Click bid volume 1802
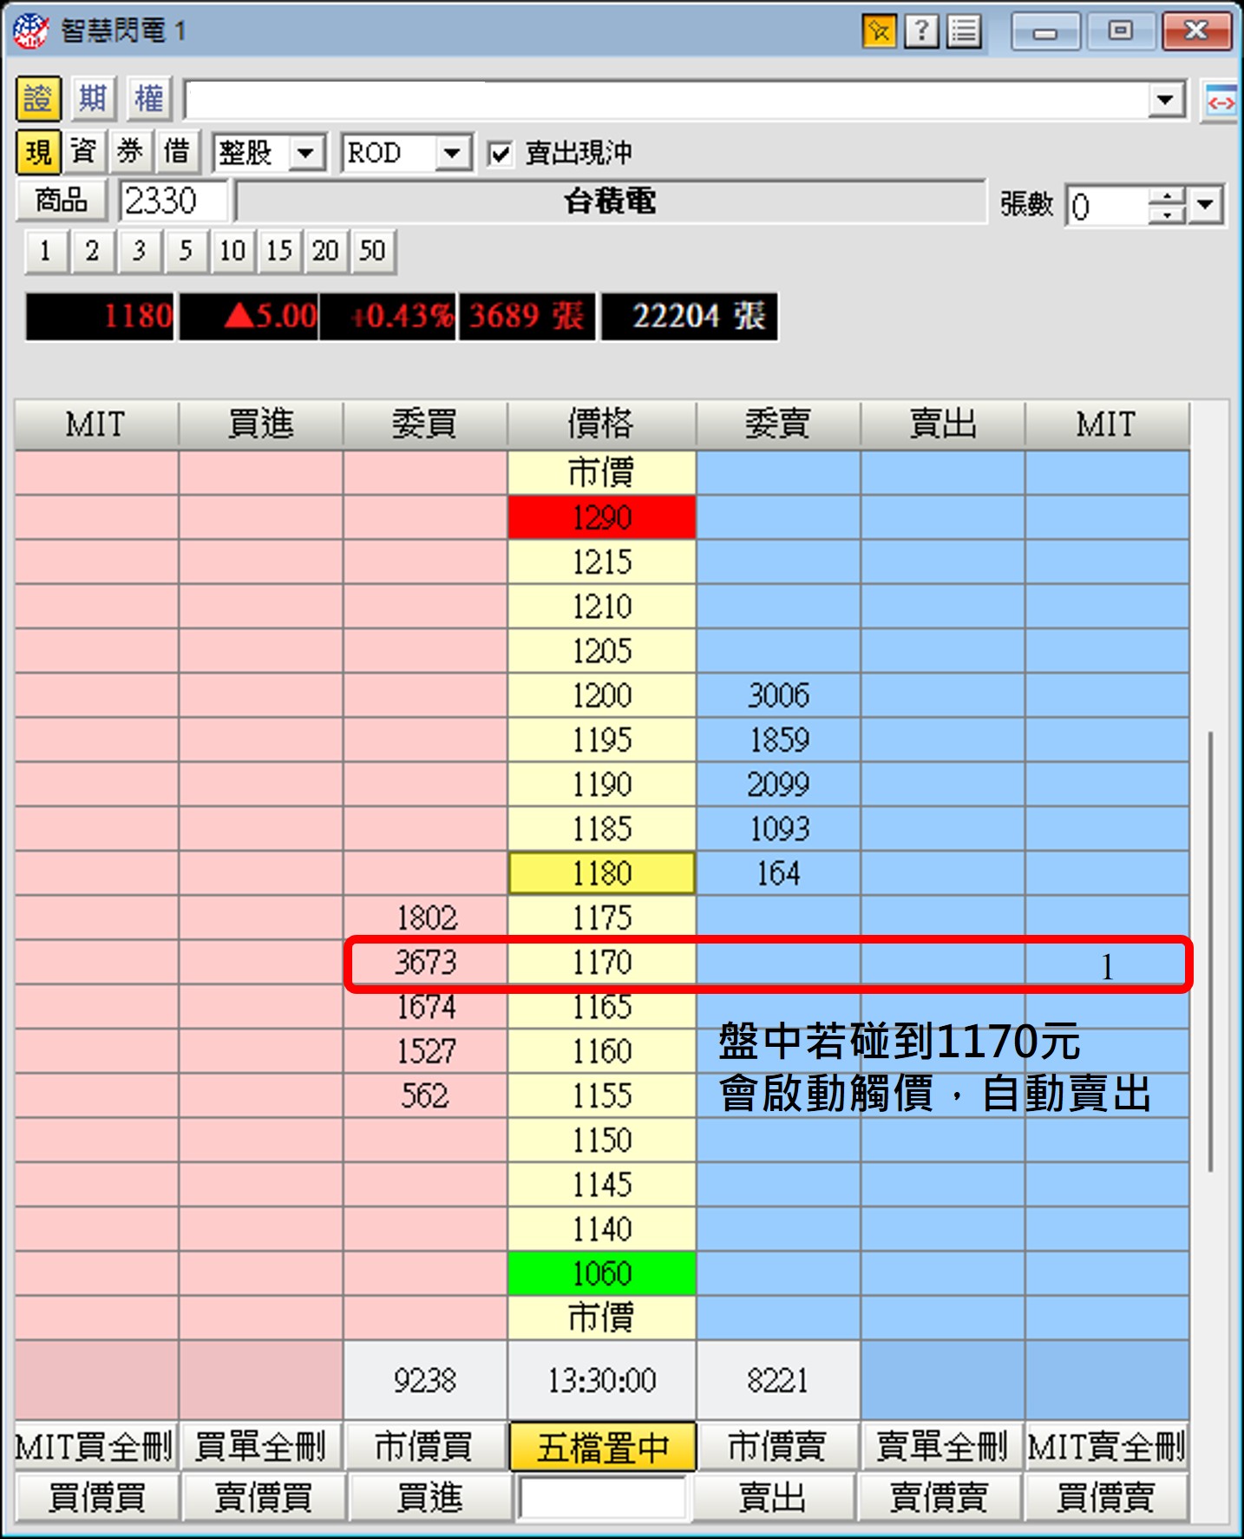The image size is (1244, 1539). (x=425, y=917)
